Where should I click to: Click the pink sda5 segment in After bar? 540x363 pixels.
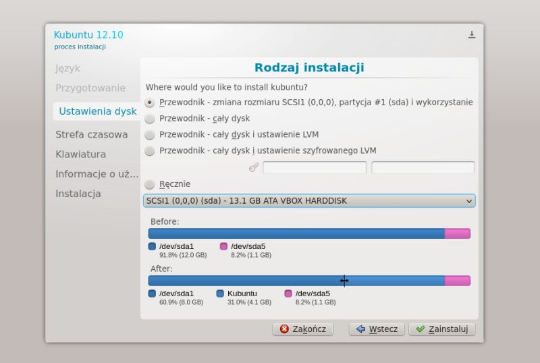[458, 281]
